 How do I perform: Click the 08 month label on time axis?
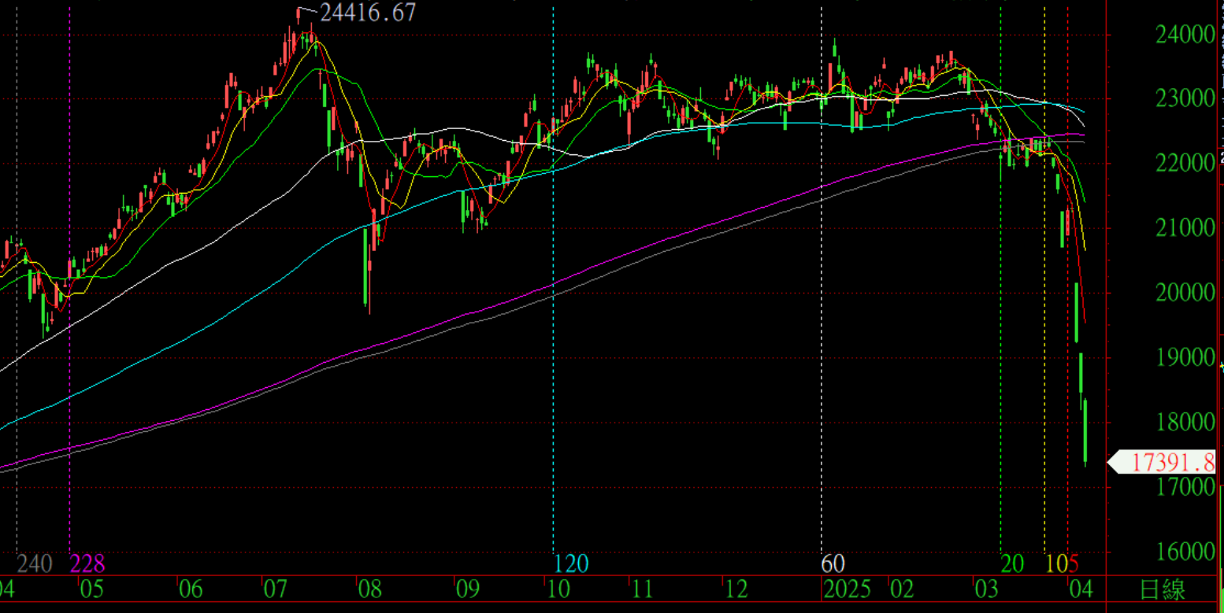point(369,589)
